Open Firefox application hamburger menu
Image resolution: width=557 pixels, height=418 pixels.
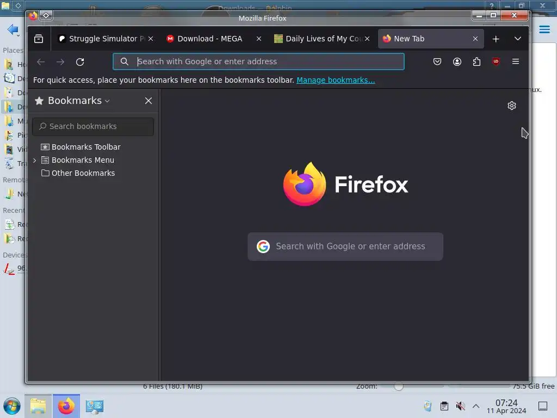516,62
